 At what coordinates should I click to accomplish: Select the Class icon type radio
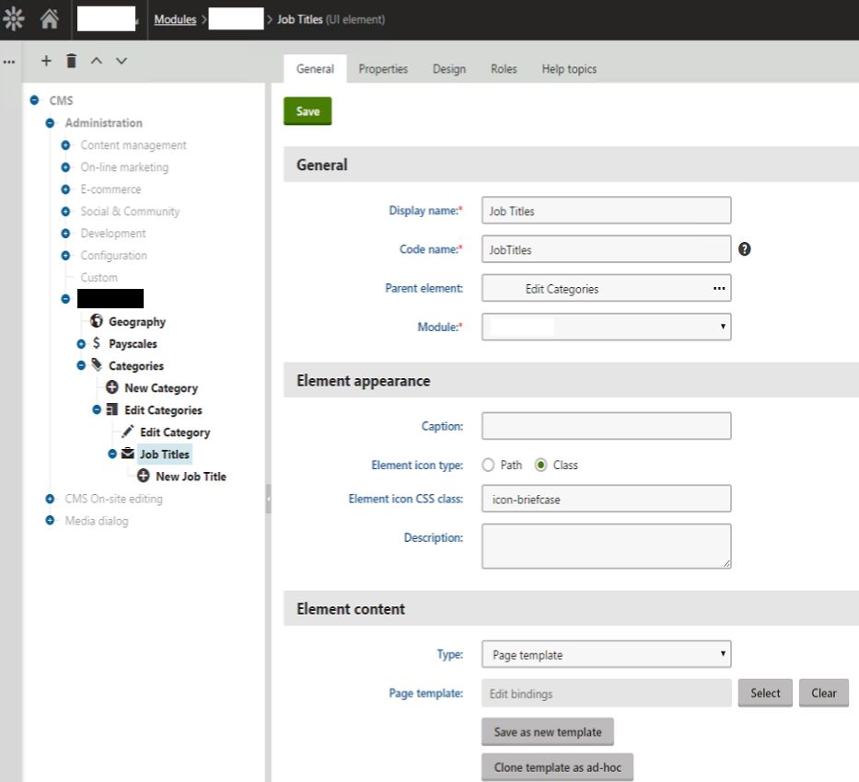pos(540,466)
